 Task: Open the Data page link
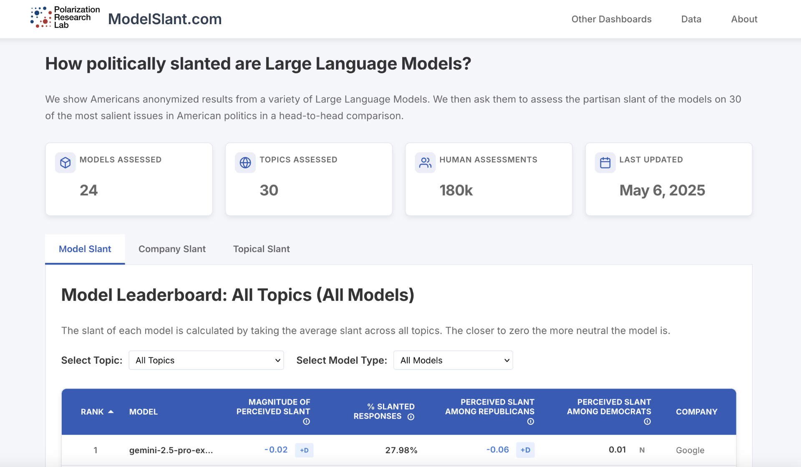pos(691,19)
